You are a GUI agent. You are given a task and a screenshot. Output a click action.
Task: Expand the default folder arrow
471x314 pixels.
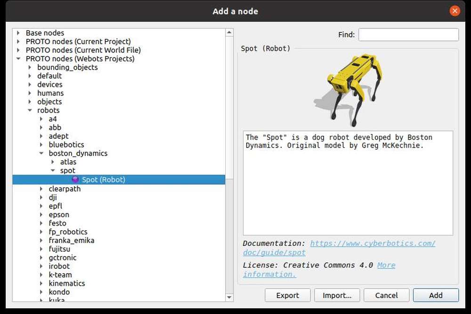(x=30, y=76)
